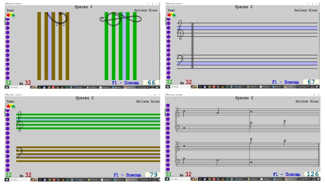Screen dimensions: 325x186
Task: Click the 'Темп' label in the score-67 window
Action: (171, 10)
